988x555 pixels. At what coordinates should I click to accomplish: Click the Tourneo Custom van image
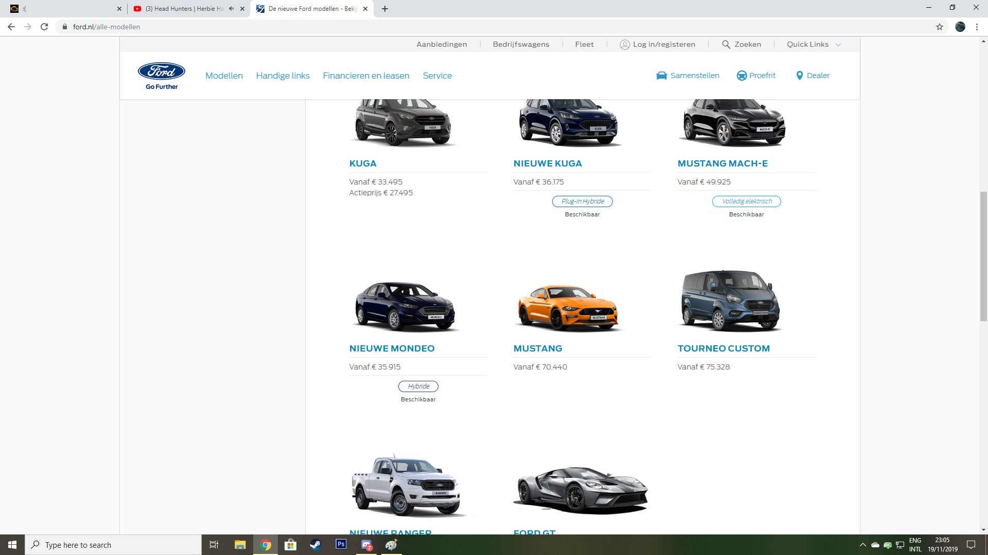pos(731,301)
